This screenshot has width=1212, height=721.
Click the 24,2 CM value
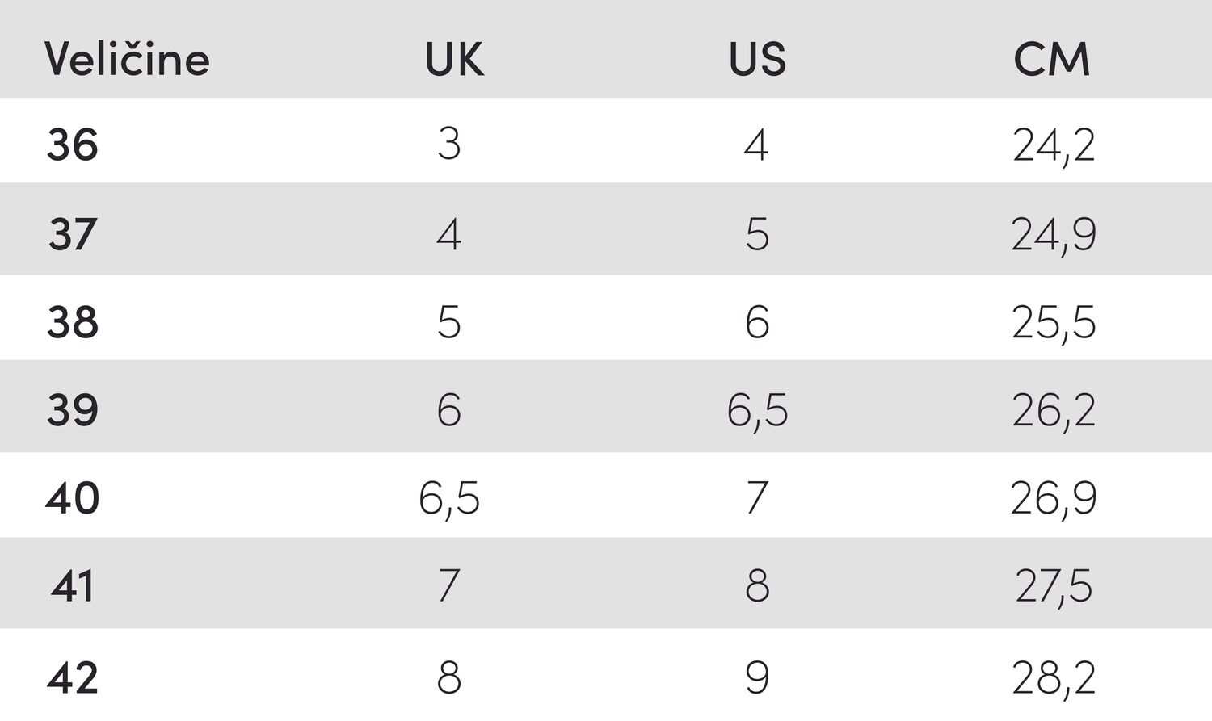tap(1054, 147)
